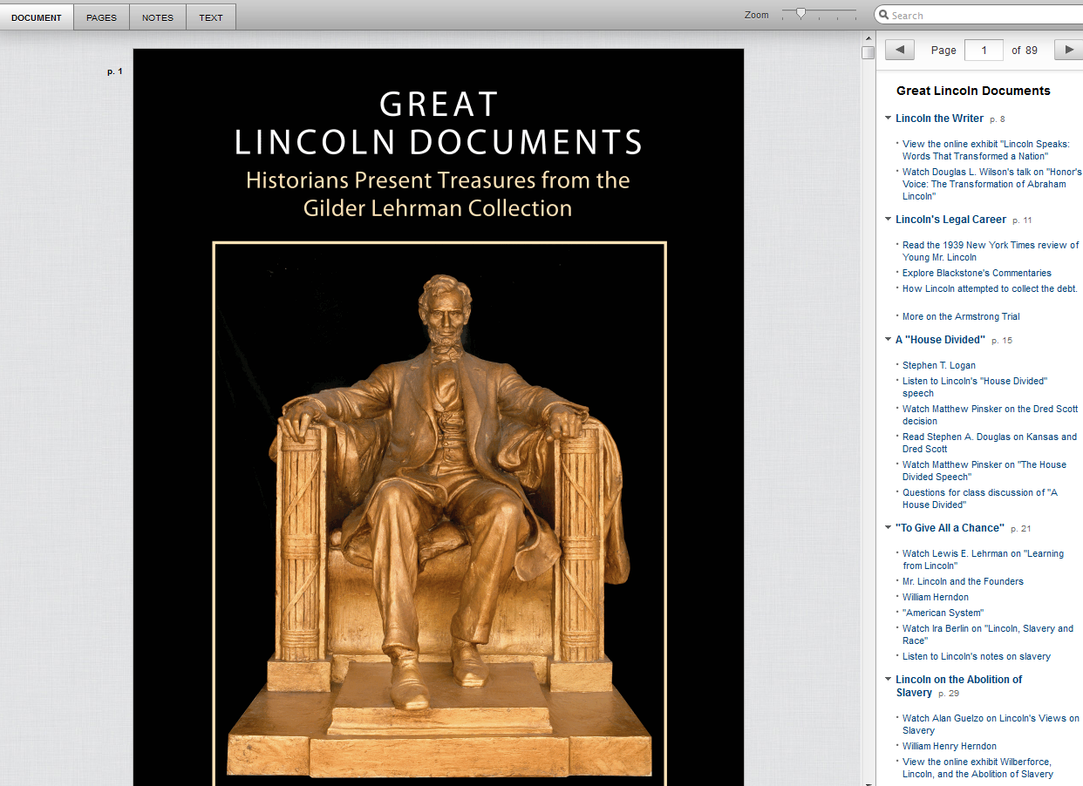Open Lincoln on the Abolition of Slavery chapter
1083x786 pixels.
tap(958, 686)
